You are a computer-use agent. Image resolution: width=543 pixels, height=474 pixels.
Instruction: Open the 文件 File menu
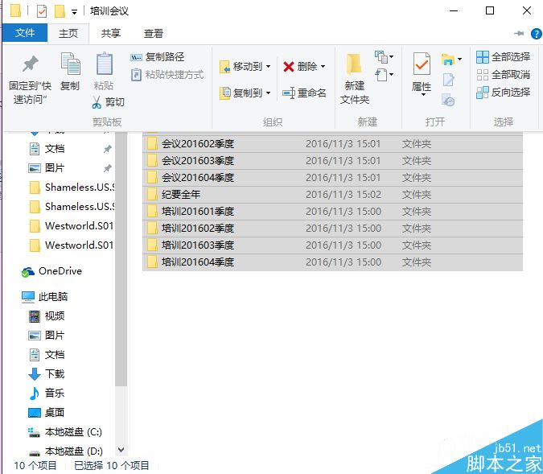point(25,33)
